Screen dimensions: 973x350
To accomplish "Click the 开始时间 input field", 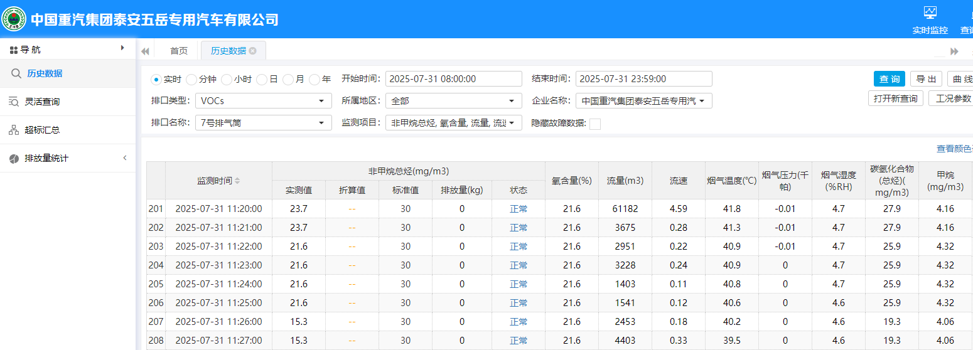I will tap(453, 79).
